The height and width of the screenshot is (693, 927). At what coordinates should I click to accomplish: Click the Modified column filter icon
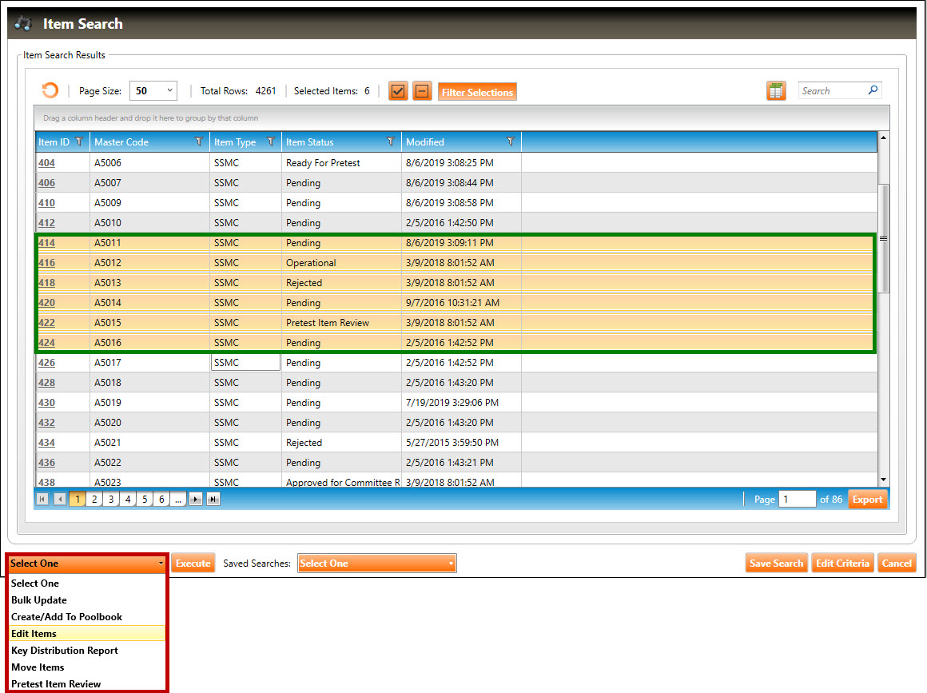point(510,142)
